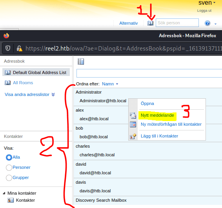Image resolution: width=222 pixels, height=208 pixels.
Task: Select the davis contact name
Action: [81, 182]
